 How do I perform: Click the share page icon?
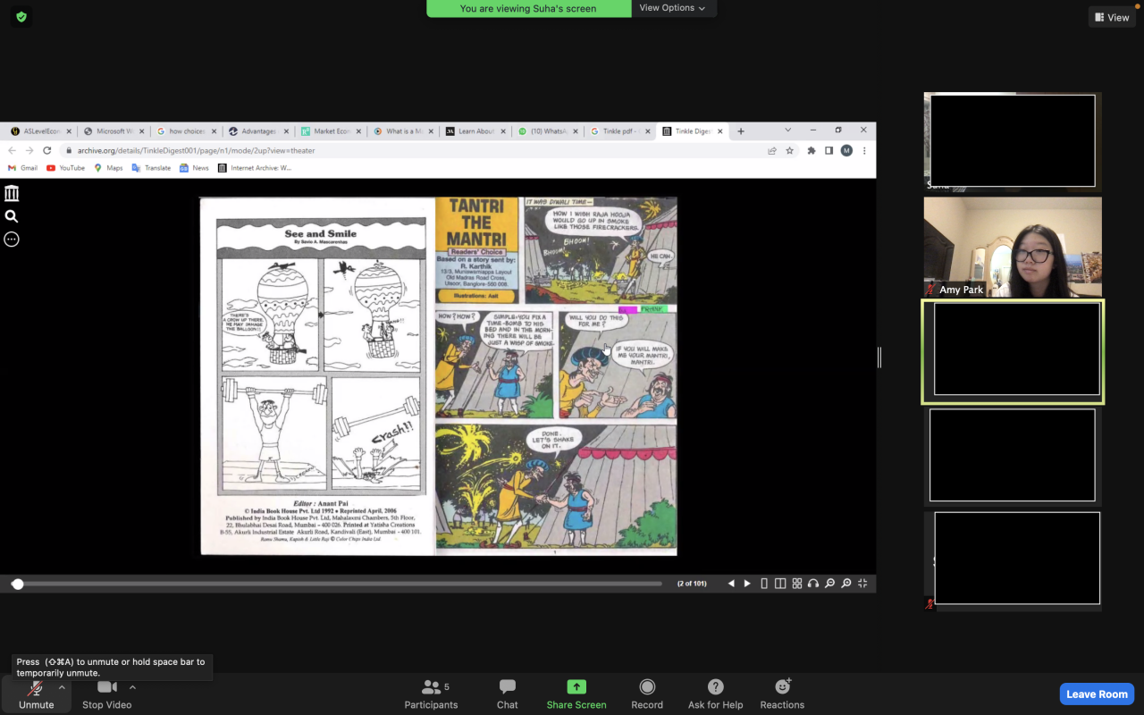772,151
